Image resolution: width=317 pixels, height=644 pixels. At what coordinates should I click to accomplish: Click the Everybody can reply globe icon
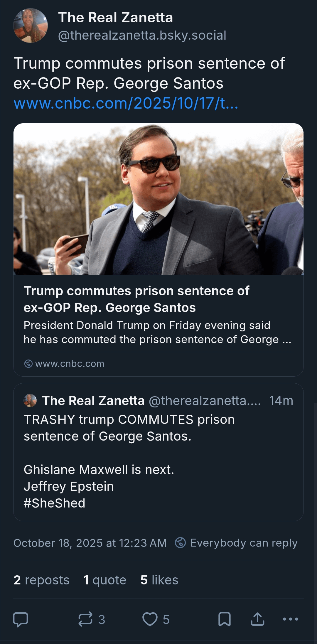[180, 543]
